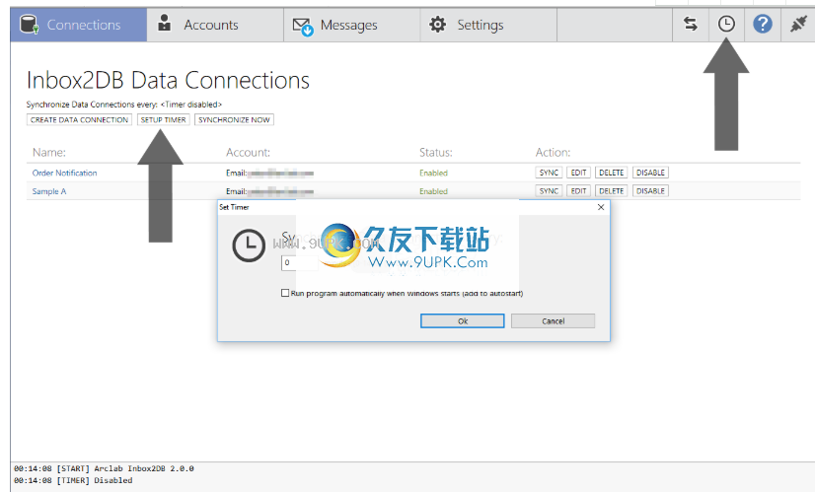Edit the Order Notification connection
This screenshot has height=492, width=815.
click(578, 173)
